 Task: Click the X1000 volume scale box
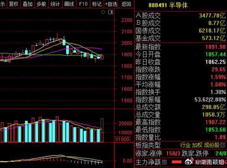[x=122, y=139]
